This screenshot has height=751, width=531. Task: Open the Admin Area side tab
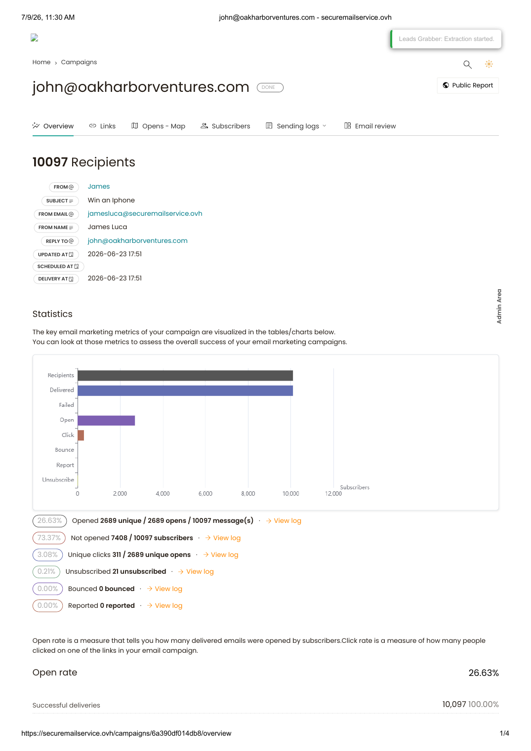tap(499, 306)
